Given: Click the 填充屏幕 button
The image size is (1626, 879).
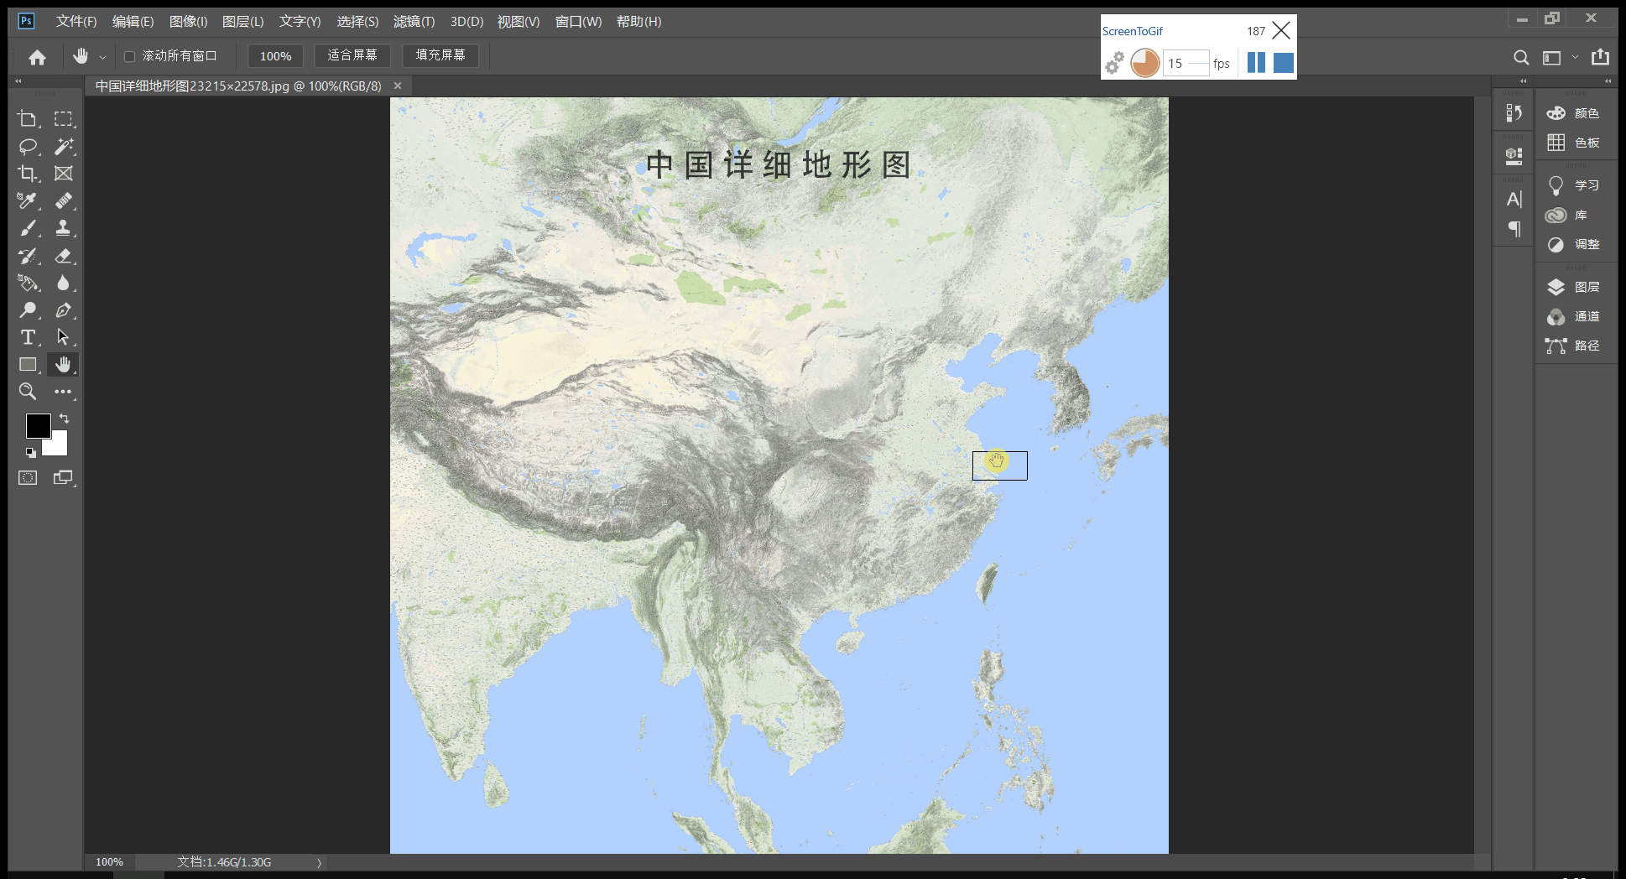Looking at the screenshot, I should point(440,55).
